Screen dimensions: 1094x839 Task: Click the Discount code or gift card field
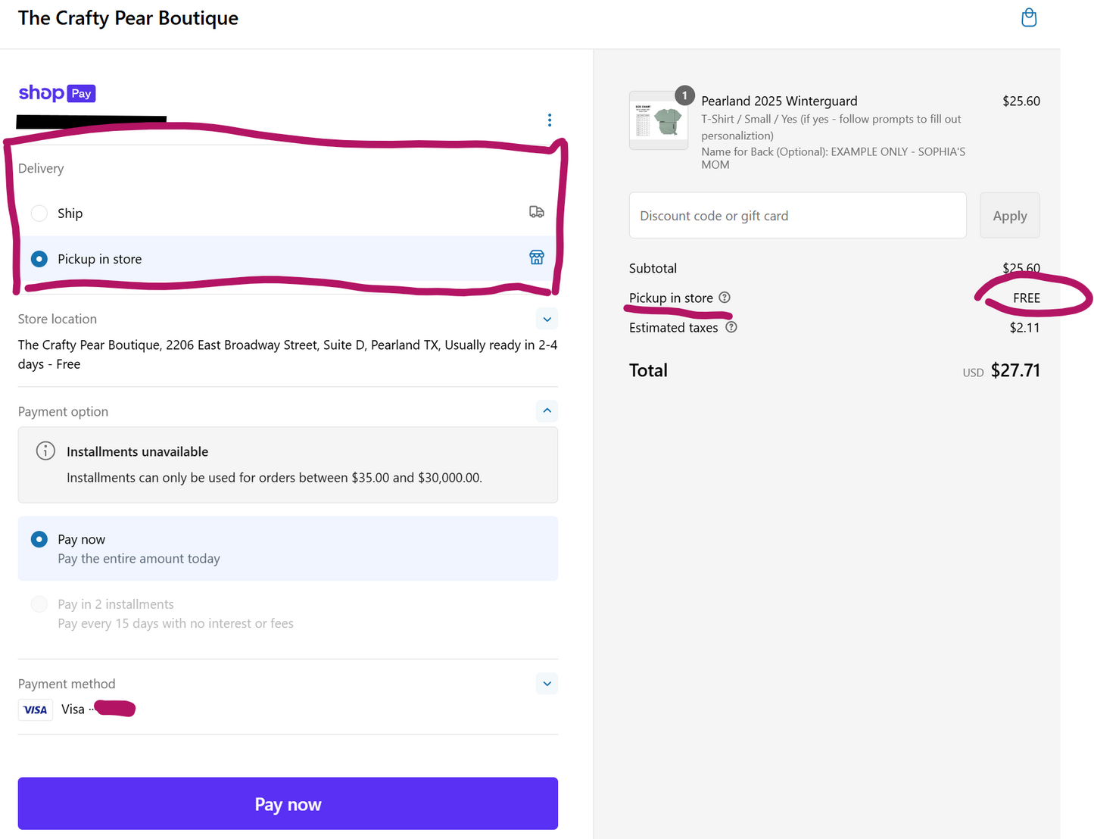click(x=797, y=216)
